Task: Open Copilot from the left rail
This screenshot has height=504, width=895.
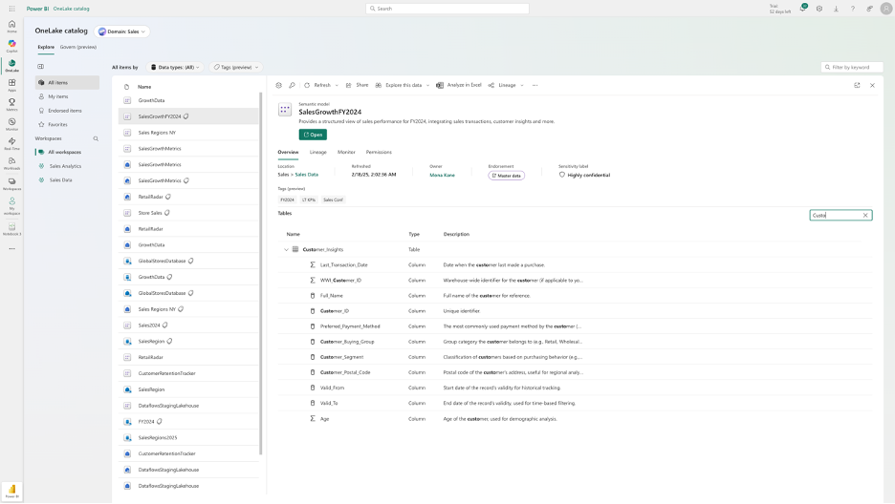Action: [12, 46]
